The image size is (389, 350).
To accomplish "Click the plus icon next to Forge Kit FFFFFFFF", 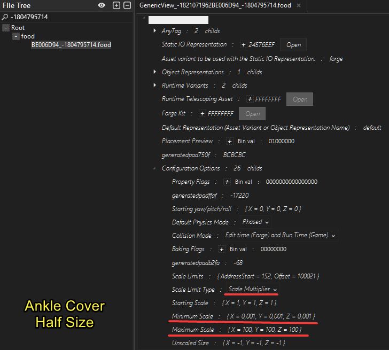I will coord(203,114).
